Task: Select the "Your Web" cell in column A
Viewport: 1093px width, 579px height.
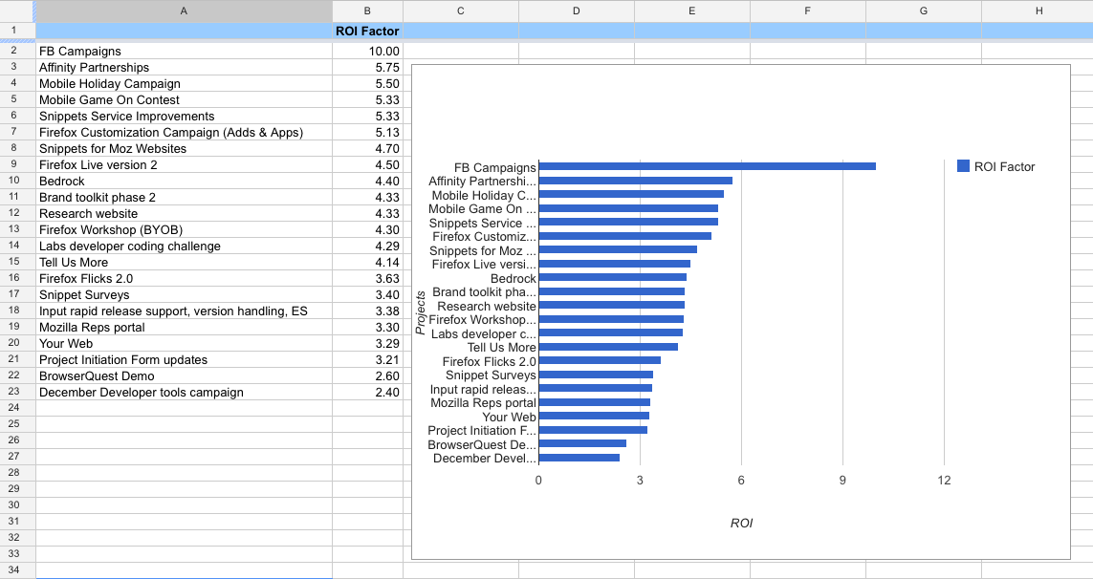Action: click(184, 344)
